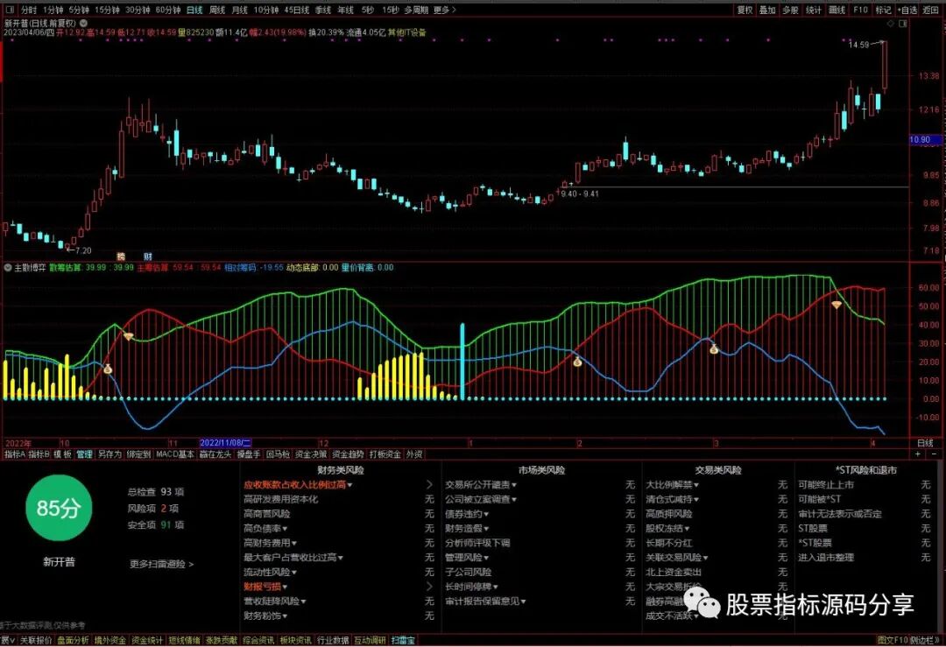The width and height of the screenshot is (946, 647).
Task: Click the 北上资金卖出 row text
Action: click(674, 573)
